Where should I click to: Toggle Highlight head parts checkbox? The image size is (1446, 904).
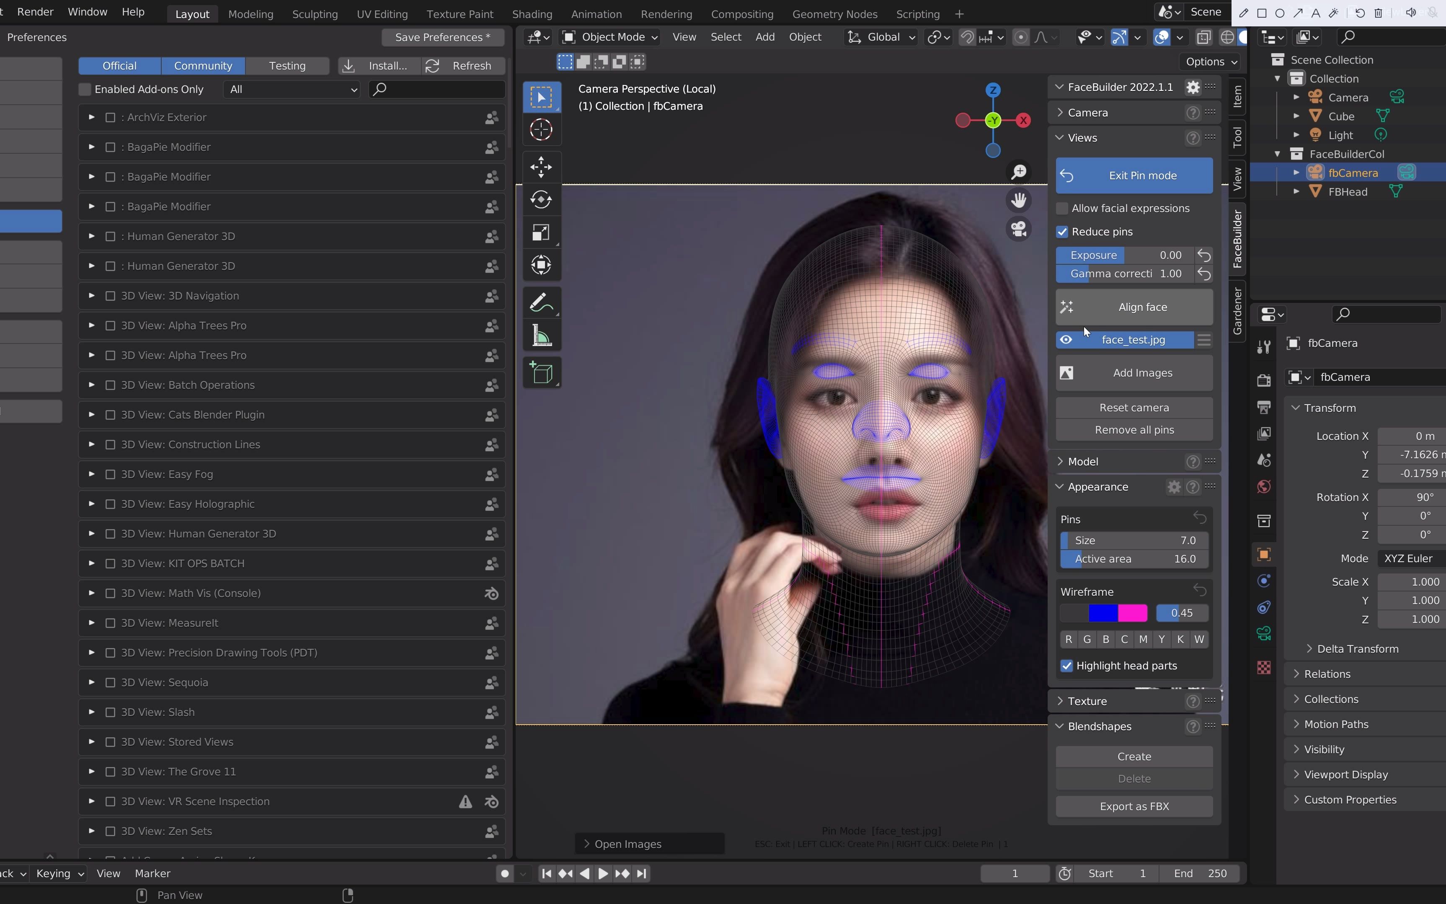point(1067,666)
